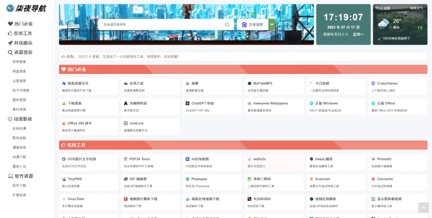Click the 切换 city switch link
Viewport: 432px width, 218px height.
click(387, 8)
